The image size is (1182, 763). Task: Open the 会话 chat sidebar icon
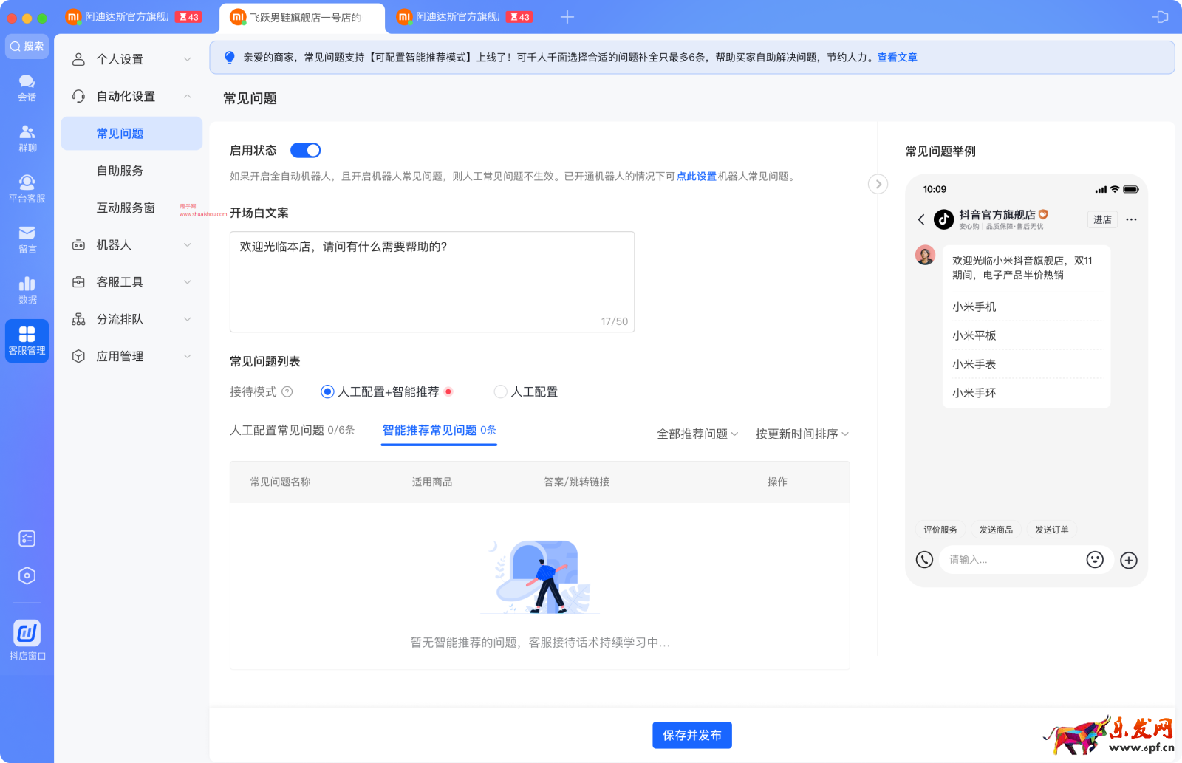(x=27, y=88)
